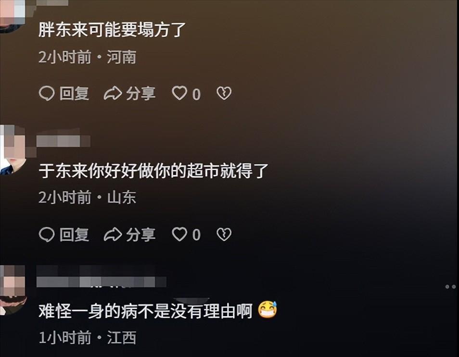Dislike Henan comment via broken heart icon
Image resolution: width=459 pixels, height=357 pixels.
click(224, 93)
